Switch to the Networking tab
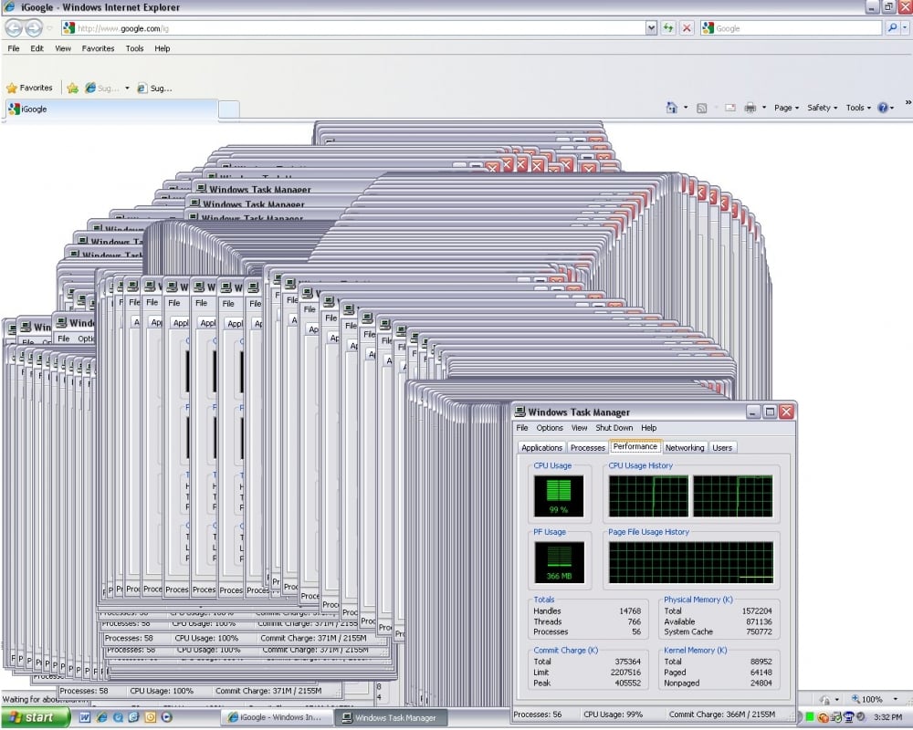Viewport: 913px width, 730px height. tap(685, 448)
